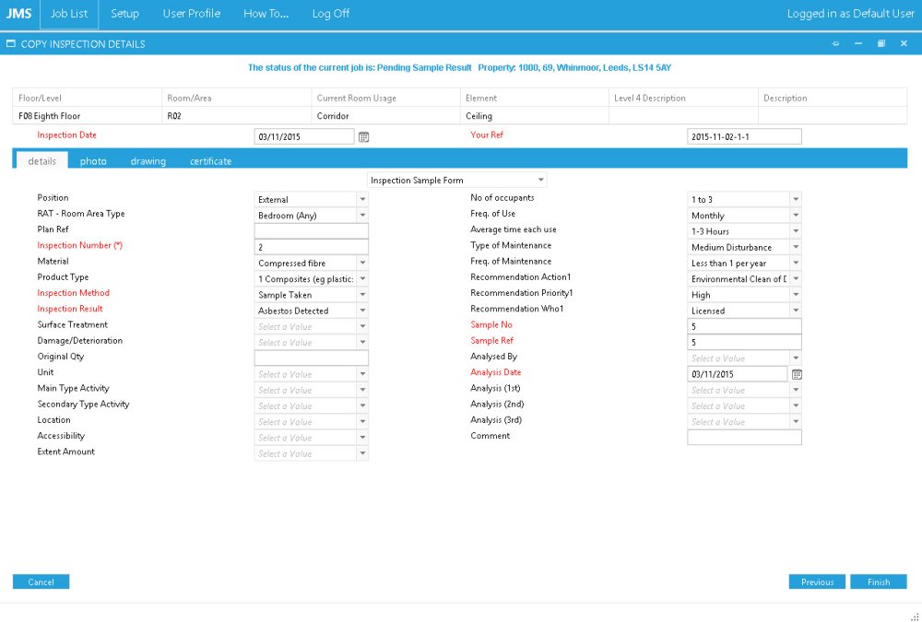Switch to the drawing tab
The width and height of the screenshot is (922, 622).
pos(148,160)
